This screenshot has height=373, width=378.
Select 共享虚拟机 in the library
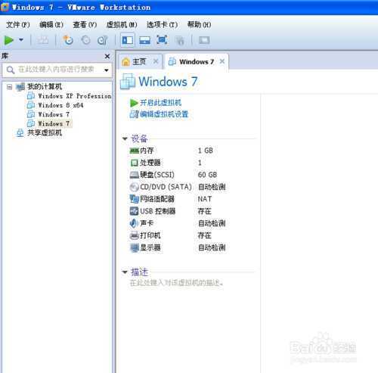45,132
